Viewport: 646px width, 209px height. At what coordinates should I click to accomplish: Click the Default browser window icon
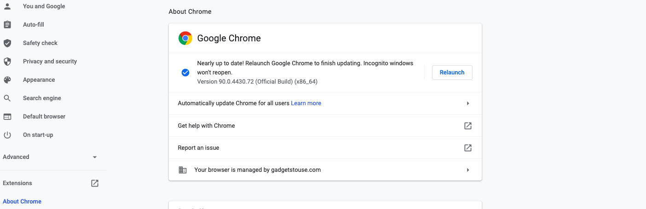7,117
